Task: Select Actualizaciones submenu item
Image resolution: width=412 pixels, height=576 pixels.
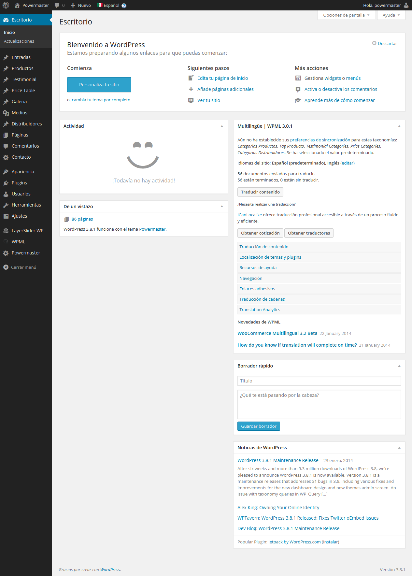Action: [x=19, y=41]
